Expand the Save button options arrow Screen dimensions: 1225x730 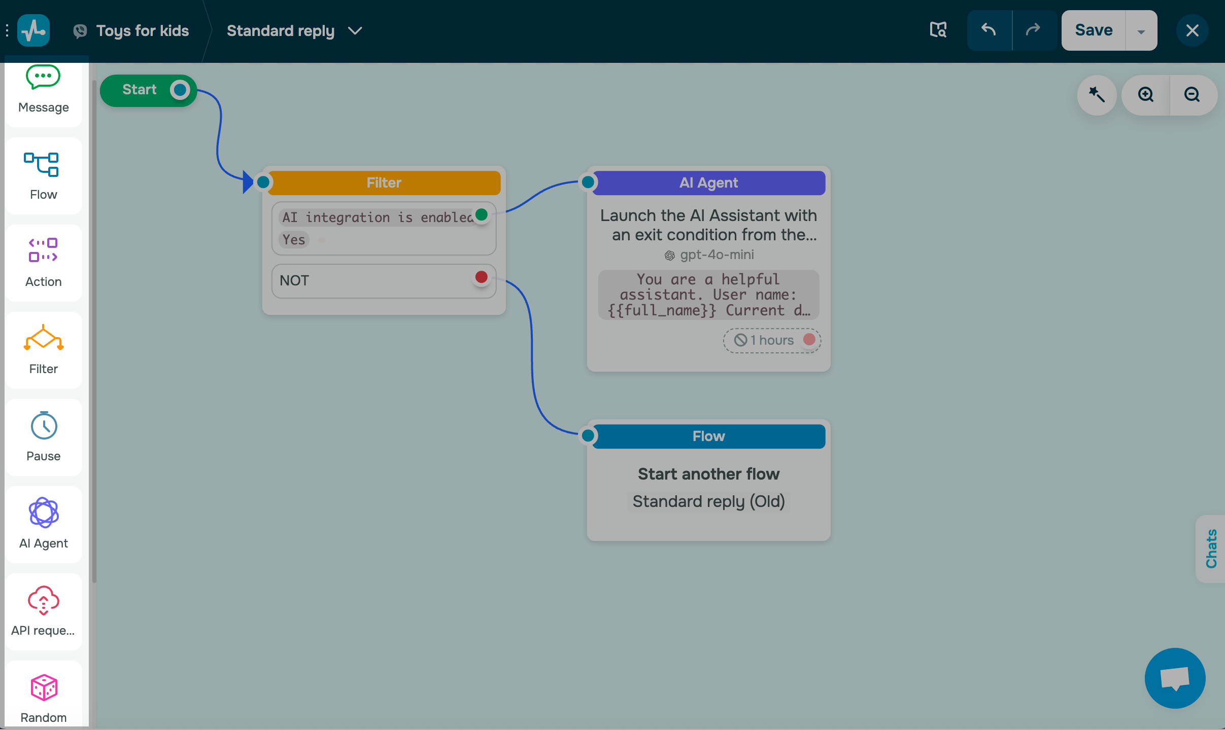tap(1141, 30)
